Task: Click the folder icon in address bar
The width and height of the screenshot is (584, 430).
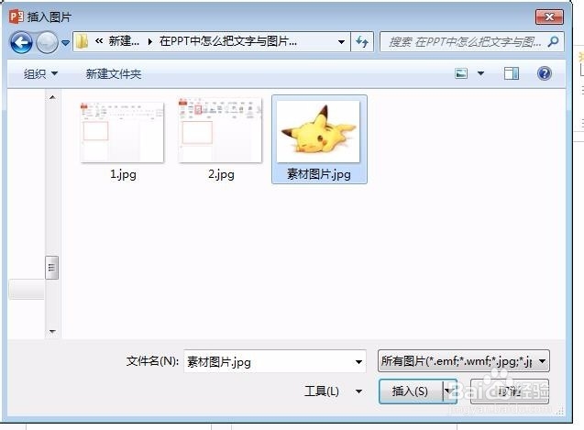Action: (x=82, y=41)
